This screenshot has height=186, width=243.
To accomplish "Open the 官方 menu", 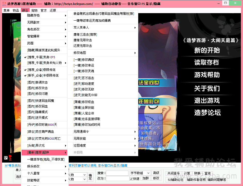I will coord(44,10).
